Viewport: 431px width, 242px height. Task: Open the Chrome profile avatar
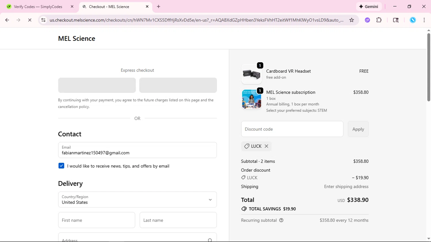[413, 20]
